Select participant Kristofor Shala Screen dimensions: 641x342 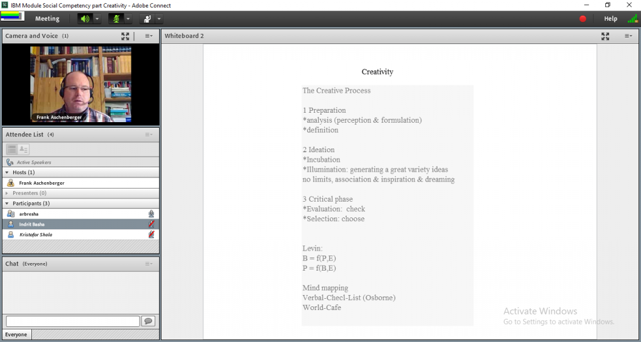click(81, 235)
